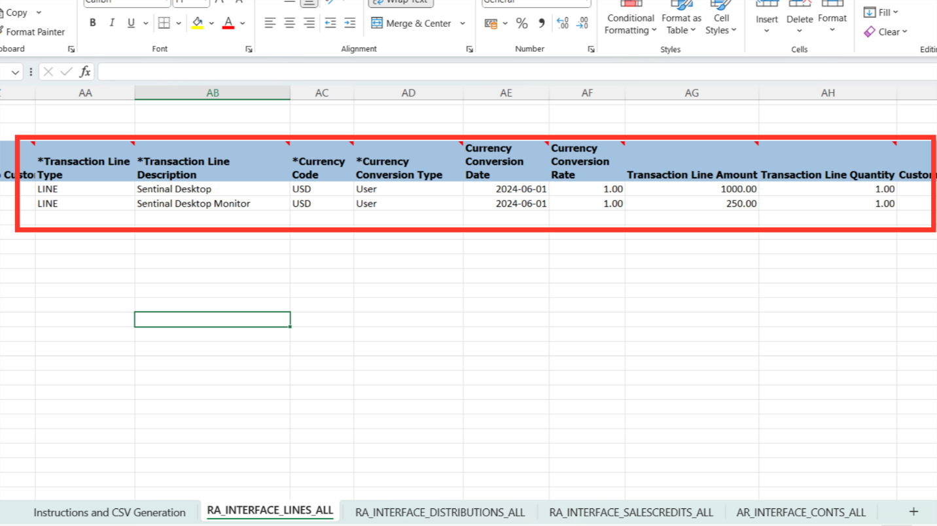Image resolution: width=937 pixels, height=526 pixels.
Task: Select column AD header
Action: coord(408,93)
